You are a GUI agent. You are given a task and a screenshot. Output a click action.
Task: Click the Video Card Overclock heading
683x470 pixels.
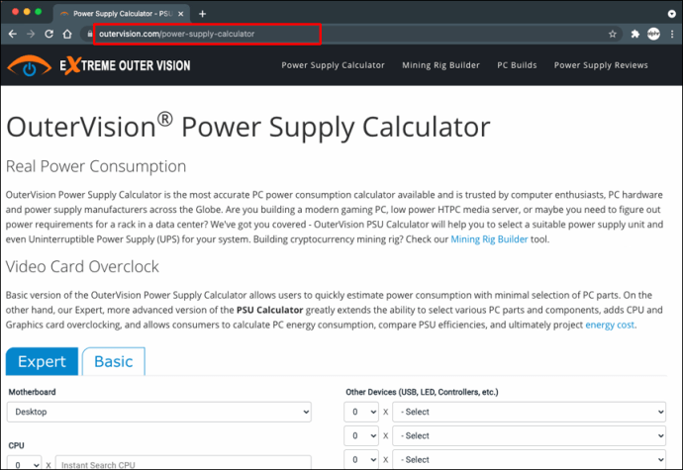(82, 266)
